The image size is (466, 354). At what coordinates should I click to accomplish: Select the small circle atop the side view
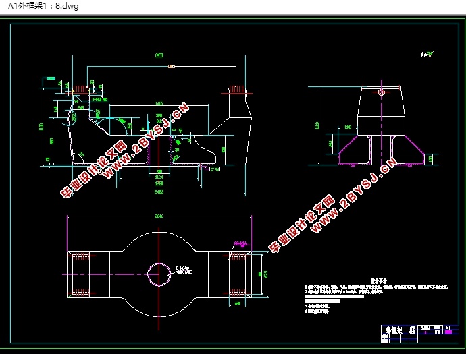[382, 92]
